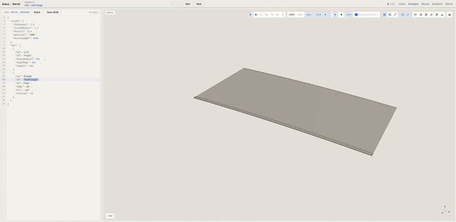Click the Kernel breadcrumb link
456x222 pixels.
[16, 4]
